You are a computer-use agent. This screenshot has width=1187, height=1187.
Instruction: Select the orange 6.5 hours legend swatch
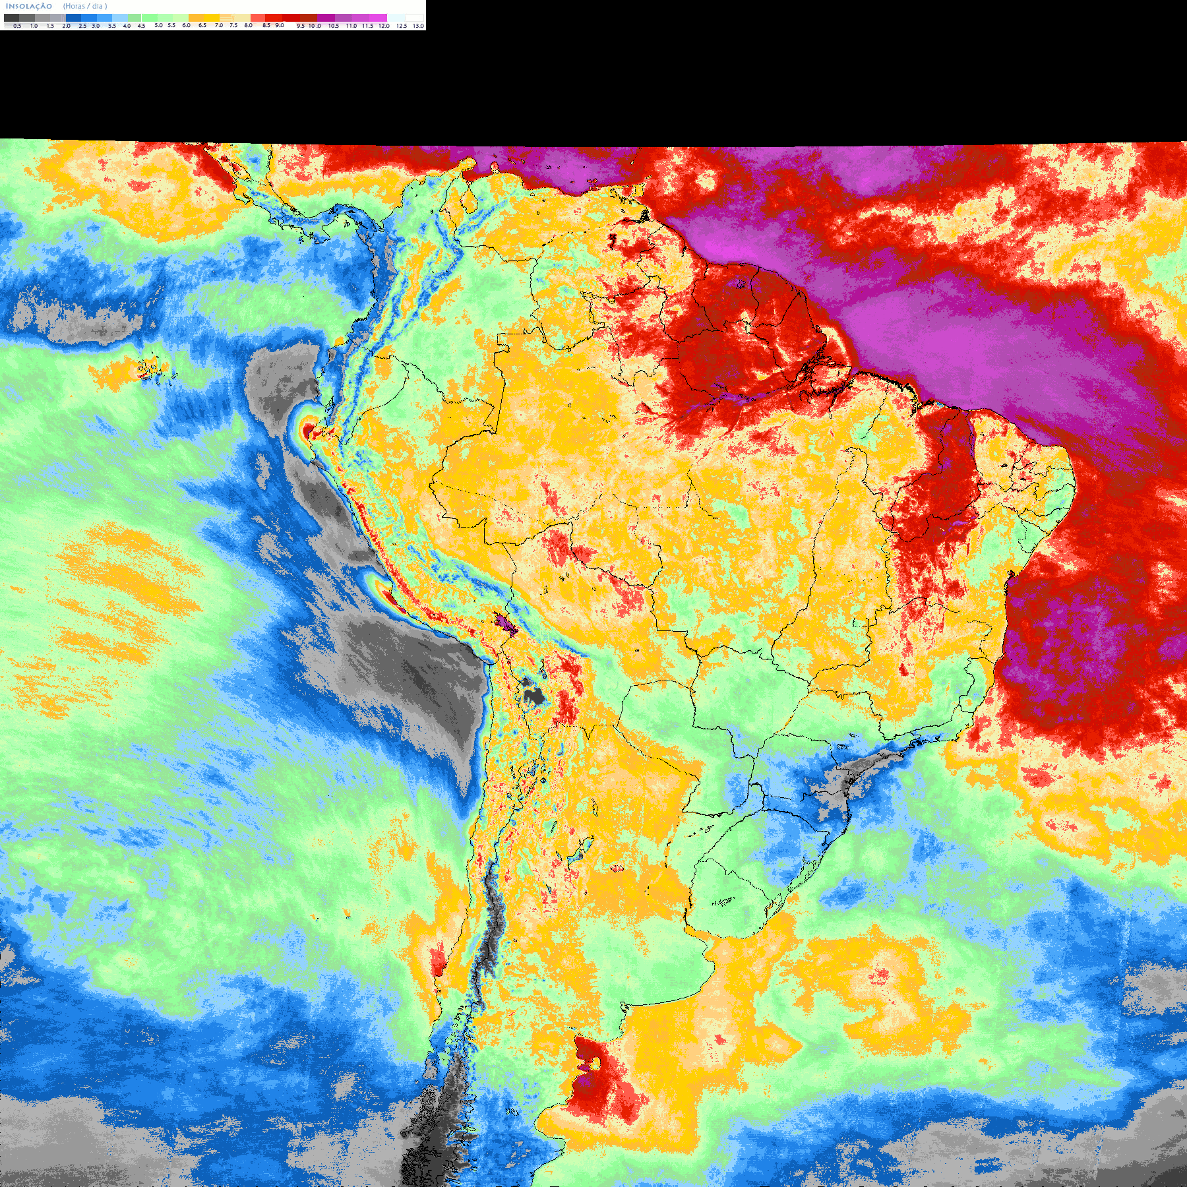click(196, 18)
